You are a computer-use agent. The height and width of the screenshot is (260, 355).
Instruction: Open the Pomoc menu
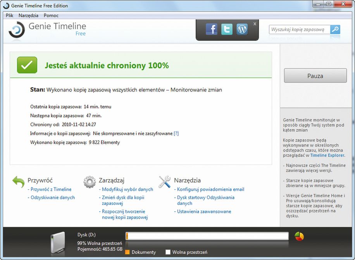point(51,16)
